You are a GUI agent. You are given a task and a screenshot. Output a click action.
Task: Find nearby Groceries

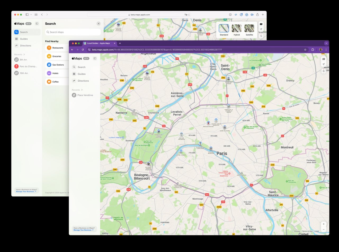tap(57, 56)
